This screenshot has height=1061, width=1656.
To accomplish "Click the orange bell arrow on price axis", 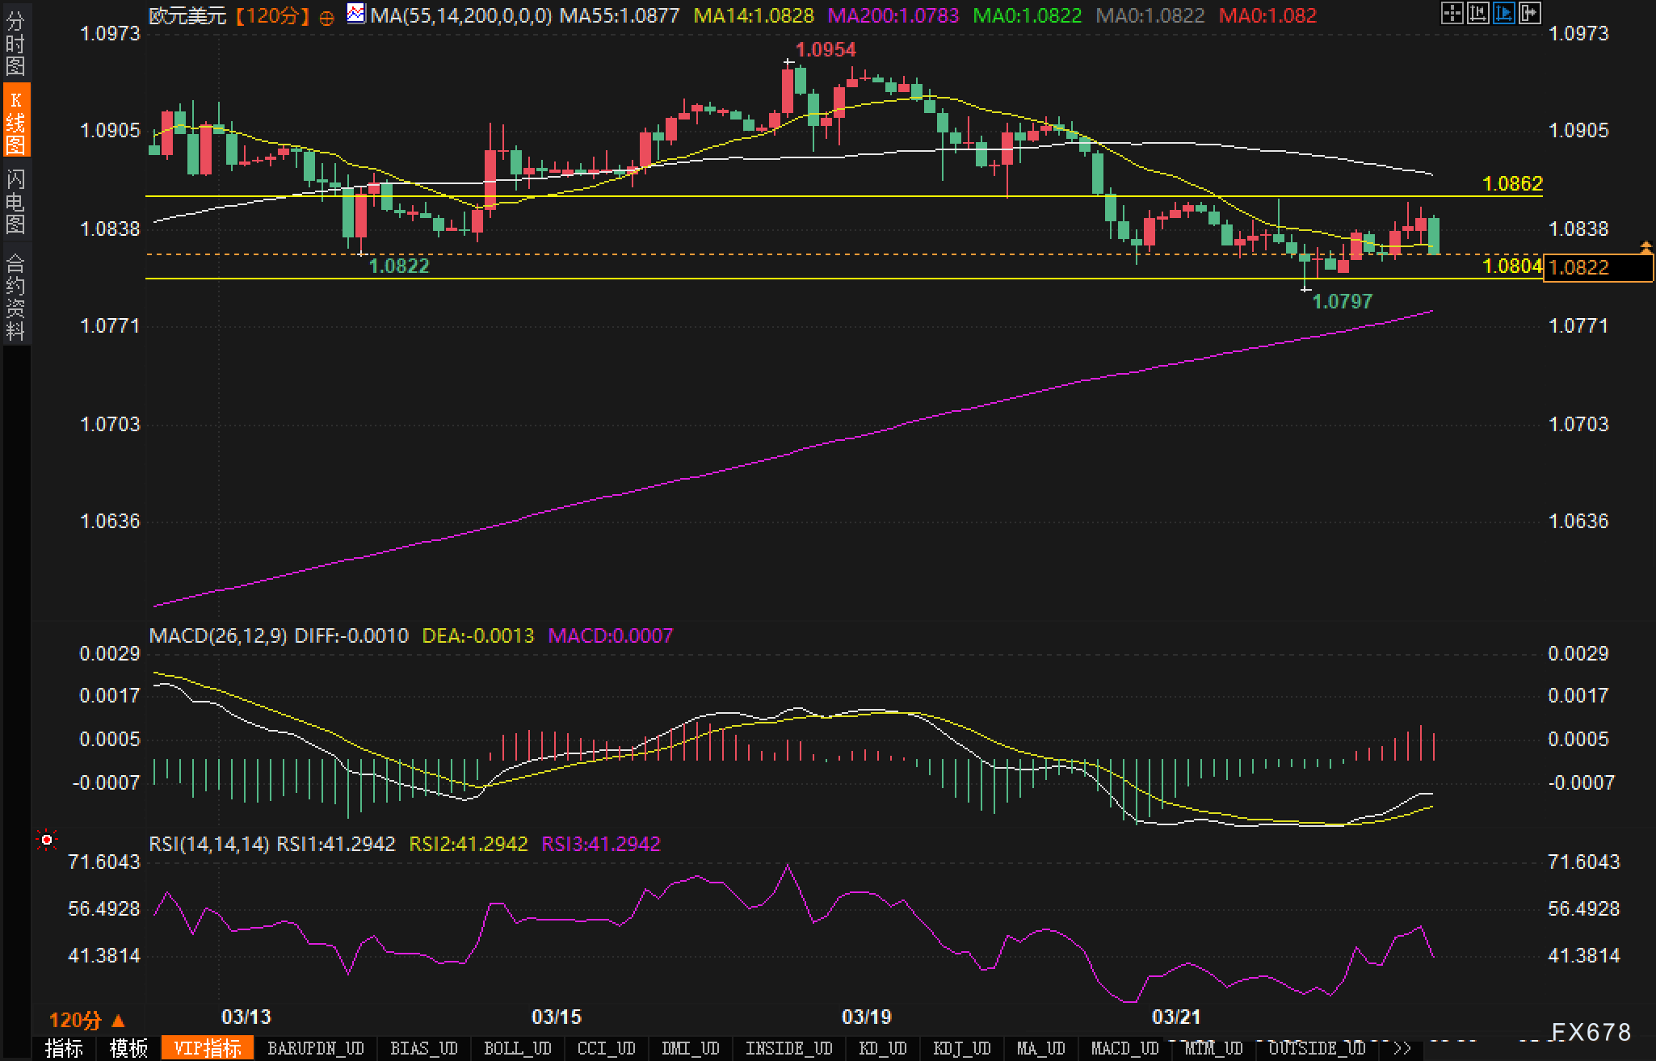I will (x=1645, y=246).
